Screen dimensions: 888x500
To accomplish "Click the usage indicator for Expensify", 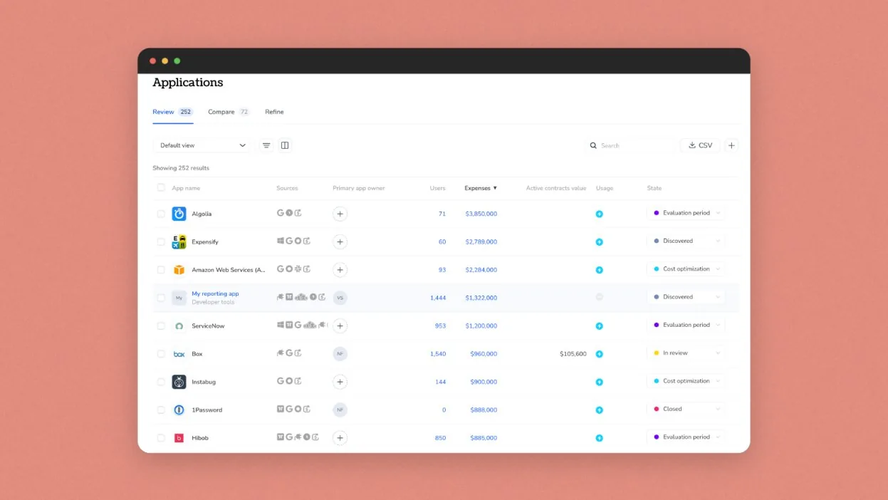I will [x=599, y=242].
